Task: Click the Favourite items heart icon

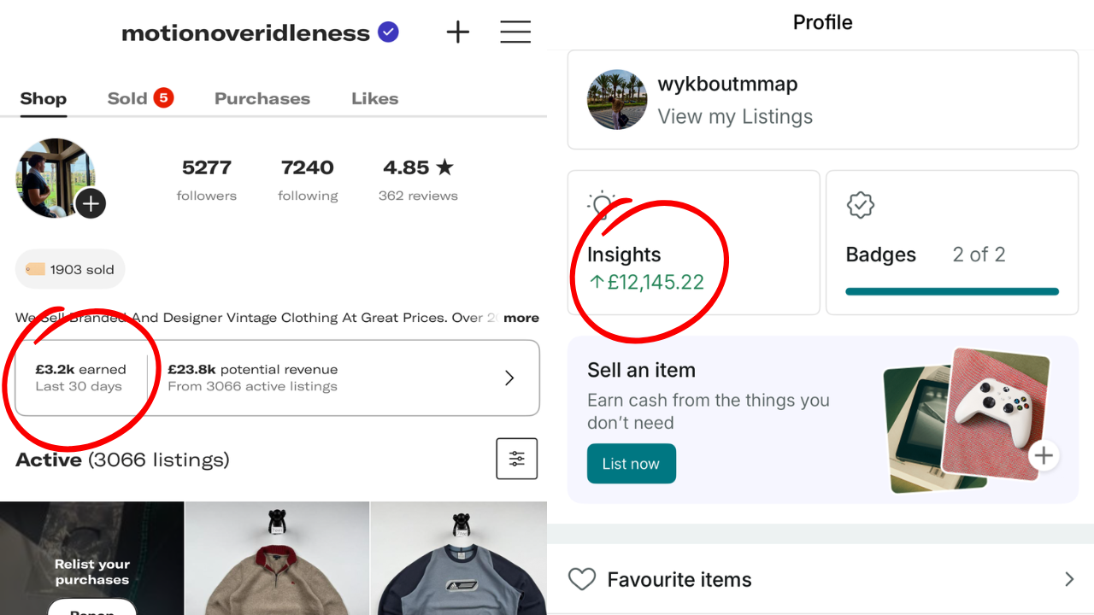Action: point(582,579)
